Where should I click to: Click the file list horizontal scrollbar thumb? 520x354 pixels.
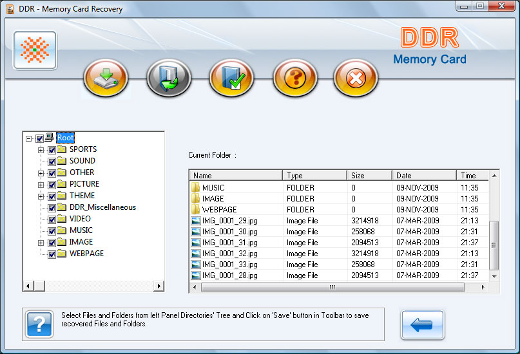point(332,287)
